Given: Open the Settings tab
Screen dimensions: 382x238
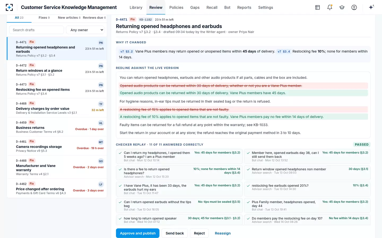Looking at the screenshot, I should tap(266, 7).
